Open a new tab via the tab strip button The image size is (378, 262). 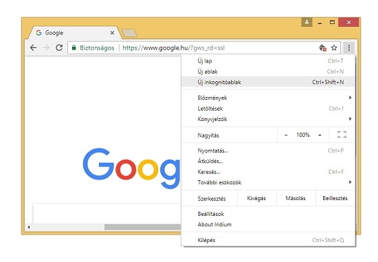point(129,33)
